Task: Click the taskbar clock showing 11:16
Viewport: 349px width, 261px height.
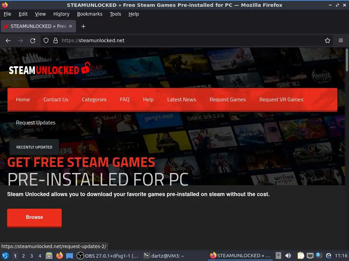Action: 341,256
